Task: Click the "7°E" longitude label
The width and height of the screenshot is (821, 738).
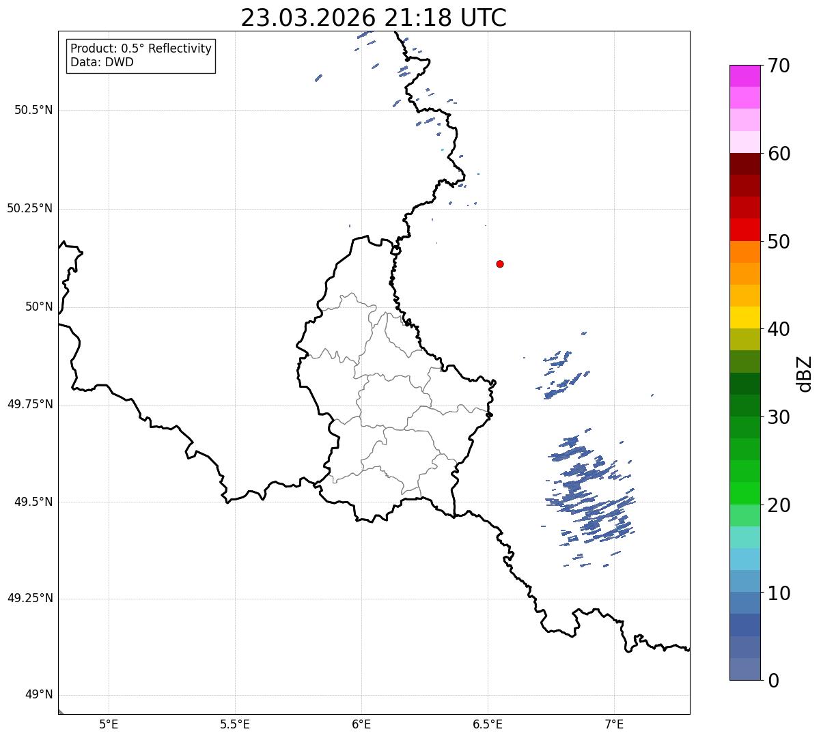Action: [x=614, y=724]
